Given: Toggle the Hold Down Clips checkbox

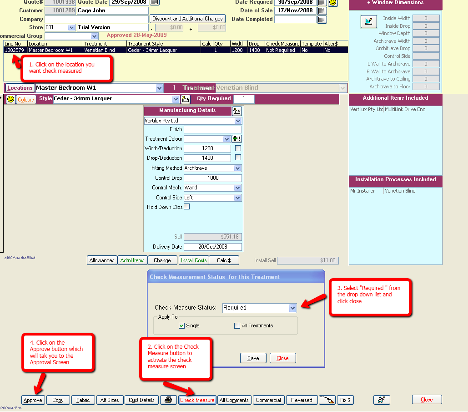Looking at the screenshot, I should (187, 206).
